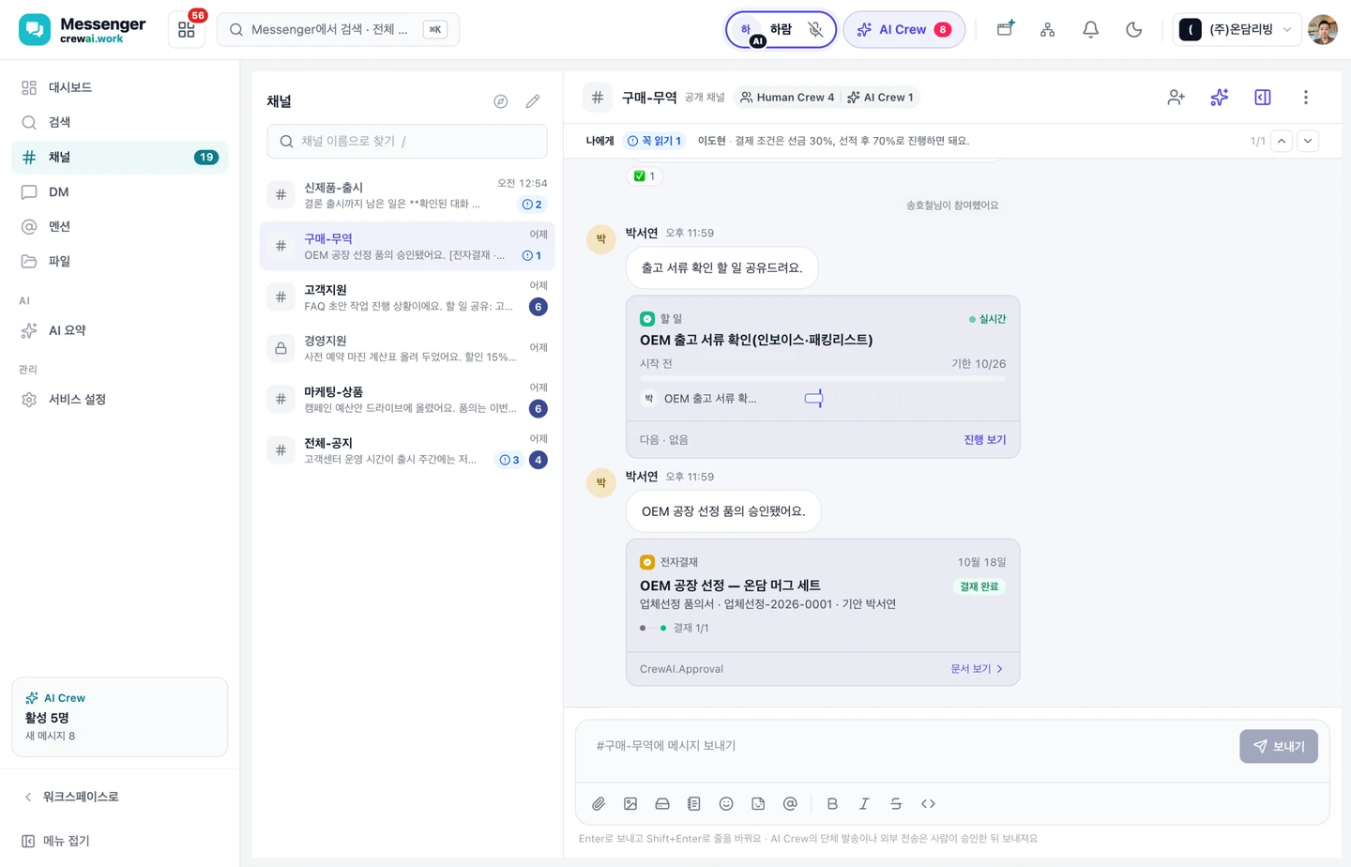Open 서비스 설정 settings

pyautogui.click(x=119, y=399)
